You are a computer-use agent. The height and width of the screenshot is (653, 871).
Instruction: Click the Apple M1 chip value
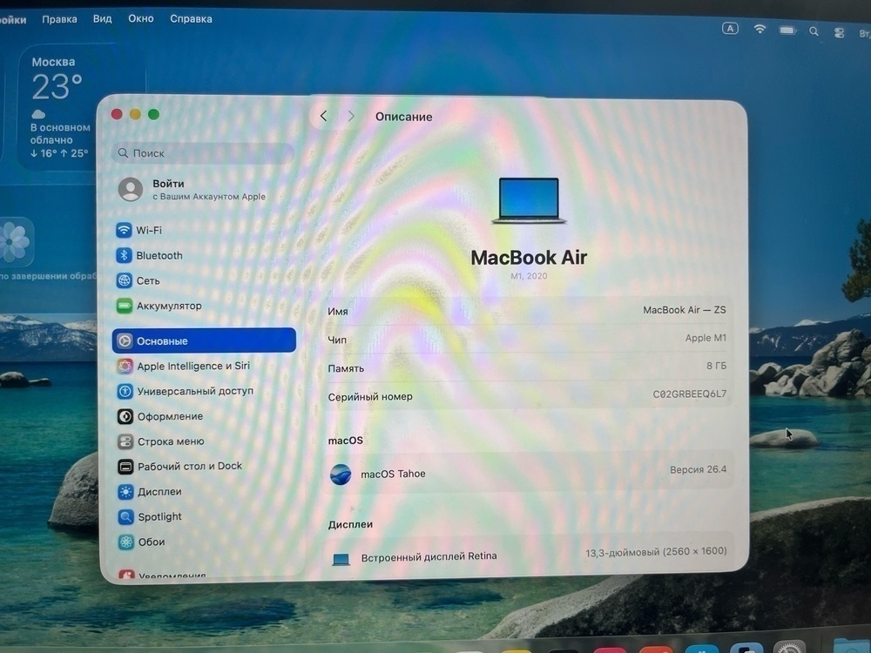706,338
